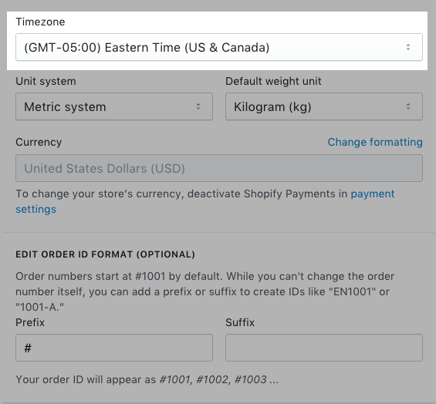Click the Default weight unit label

273,82
